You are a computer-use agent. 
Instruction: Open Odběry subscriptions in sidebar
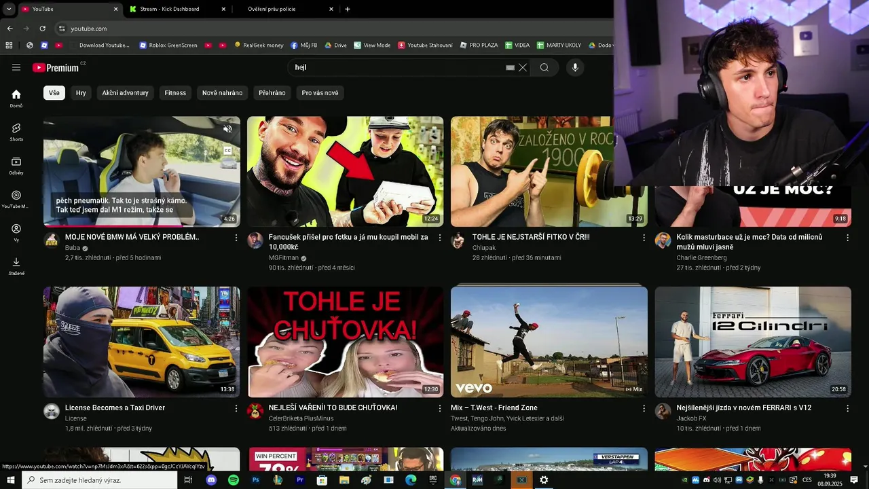tap(16, 166)
